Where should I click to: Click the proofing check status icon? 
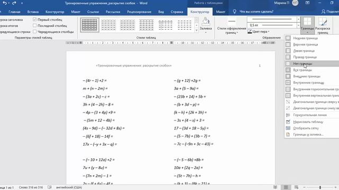click(x=49, y=187)
